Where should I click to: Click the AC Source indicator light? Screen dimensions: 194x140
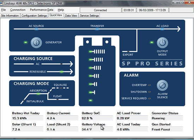point(36,29)
